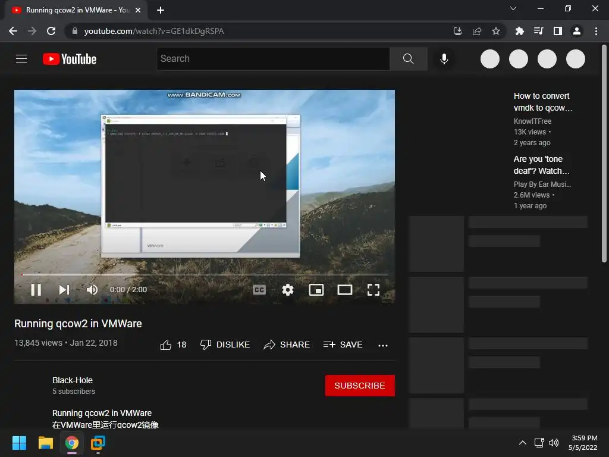Open the volume control in tray
The height and width of the screenshot is (457, 609).
[554, 443]
